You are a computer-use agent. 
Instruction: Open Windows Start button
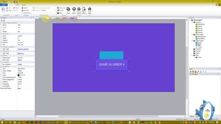[x=2, y=122]
